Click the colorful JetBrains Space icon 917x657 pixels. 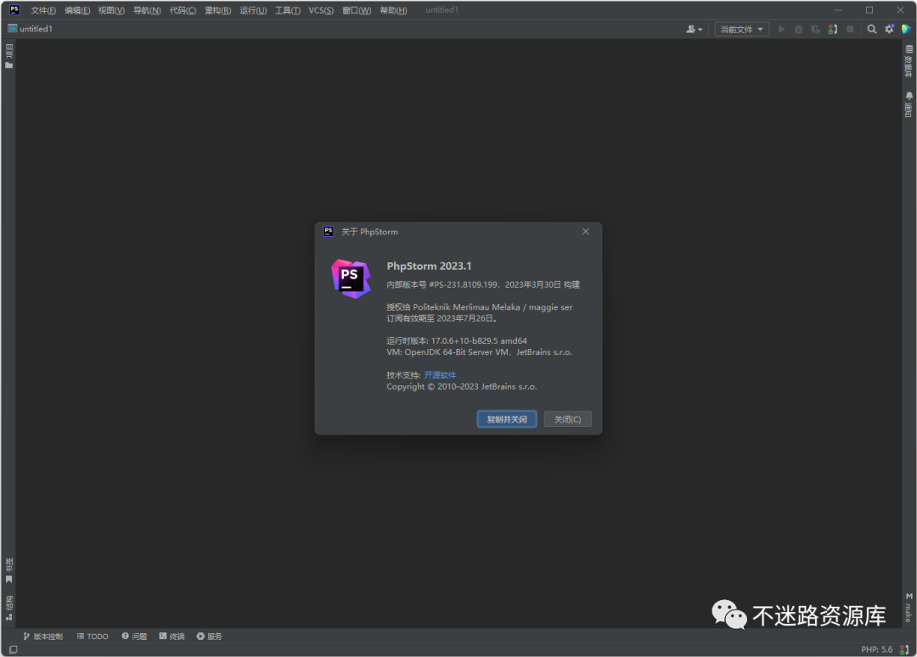click(906, 29)
